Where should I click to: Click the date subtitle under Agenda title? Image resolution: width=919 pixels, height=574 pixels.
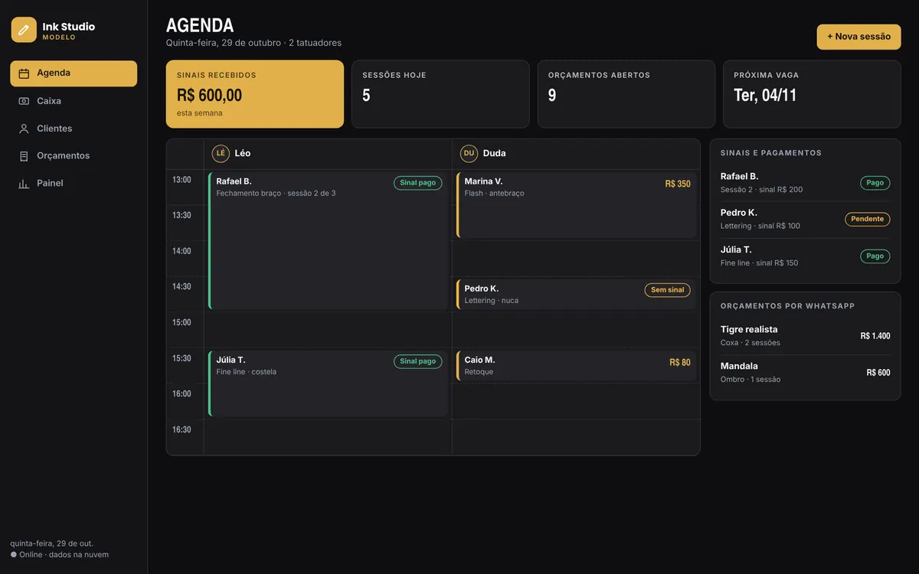click(253, 43)
